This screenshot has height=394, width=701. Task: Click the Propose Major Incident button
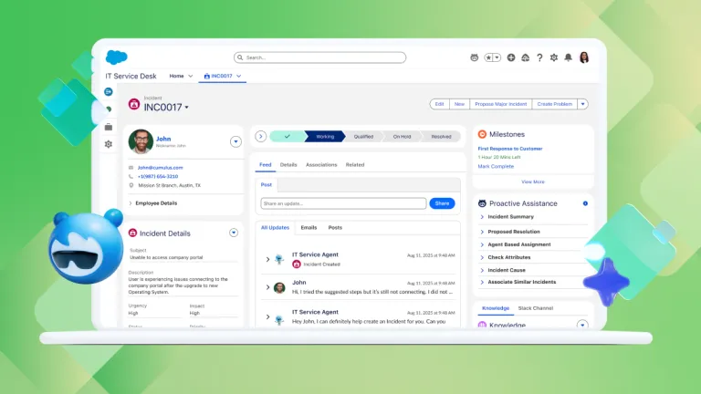click(501, 104)
